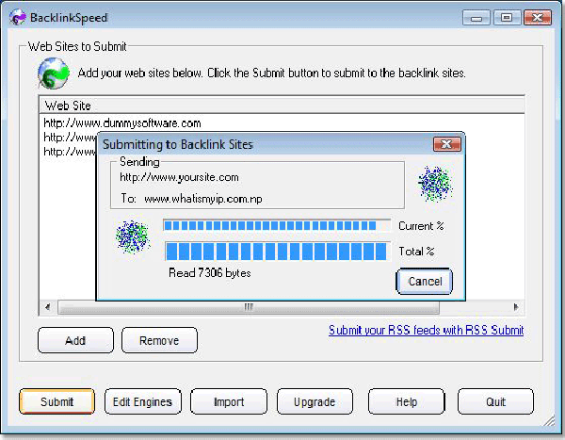
Task: Click the animated globe icon beside the progress bars
Action: (133, 236)
